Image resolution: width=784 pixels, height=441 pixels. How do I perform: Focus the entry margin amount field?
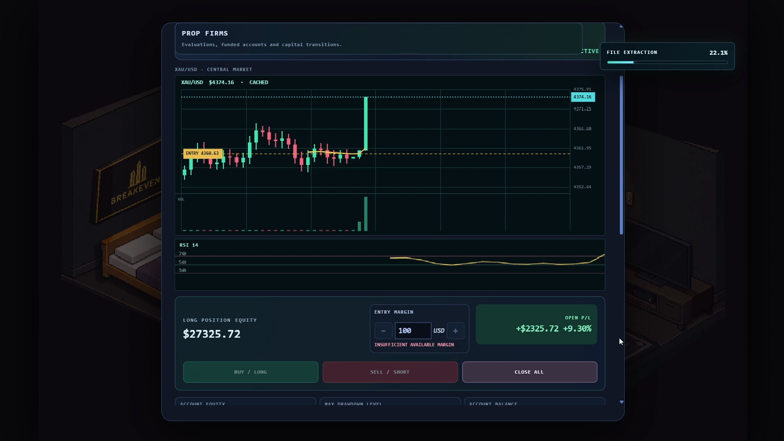[413, 331]
